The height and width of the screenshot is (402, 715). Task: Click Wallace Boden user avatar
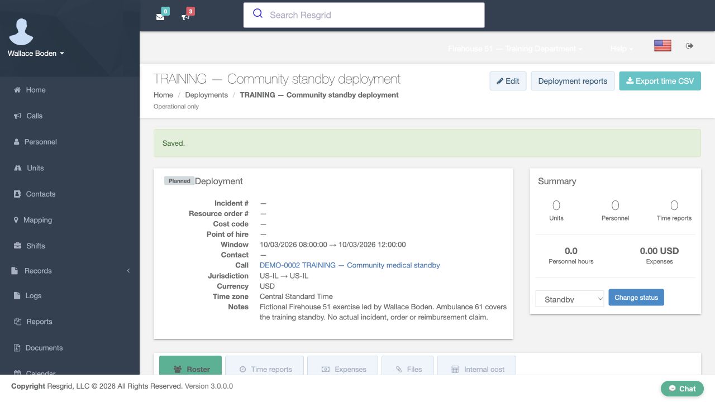pos(21,32)
